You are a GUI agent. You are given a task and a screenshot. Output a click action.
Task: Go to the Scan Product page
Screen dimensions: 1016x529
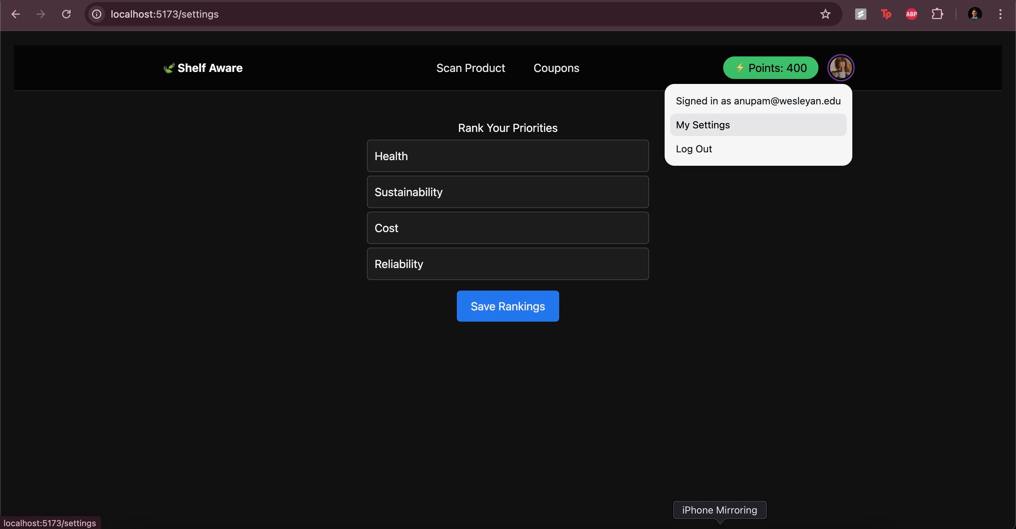(470, 68)
